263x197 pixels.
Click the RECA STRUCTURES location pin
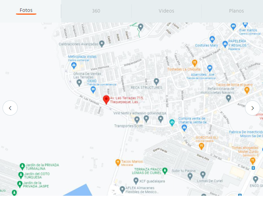pos(156,82)
